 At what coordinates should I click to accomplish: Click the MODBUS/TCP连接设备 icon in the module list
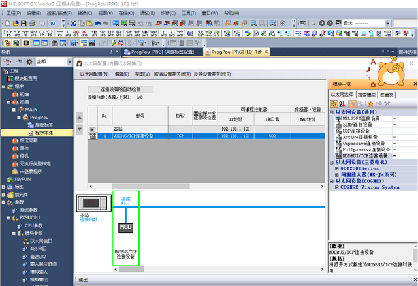tap(338, 157)
